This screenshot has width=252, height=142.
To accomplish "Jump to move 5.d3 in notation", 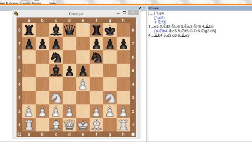I will click(167, 35).
